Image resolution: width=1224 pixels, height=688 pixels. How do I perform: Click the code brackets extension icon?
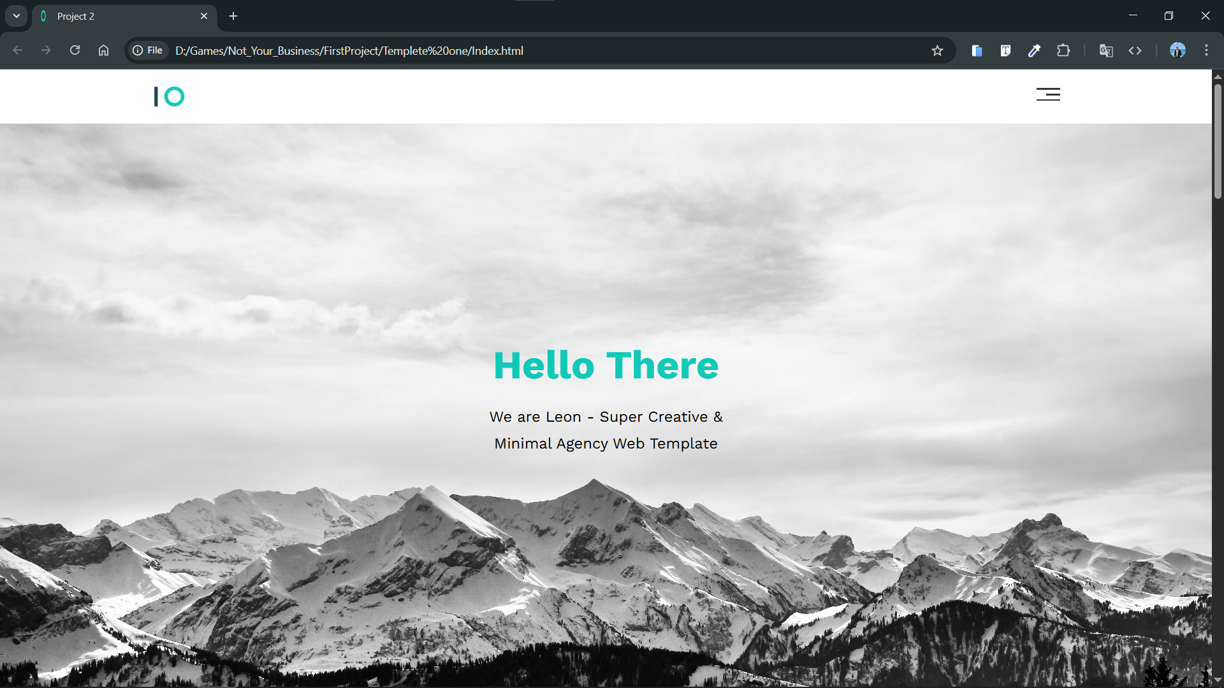pyautogui.click(x=1135, y=50)
